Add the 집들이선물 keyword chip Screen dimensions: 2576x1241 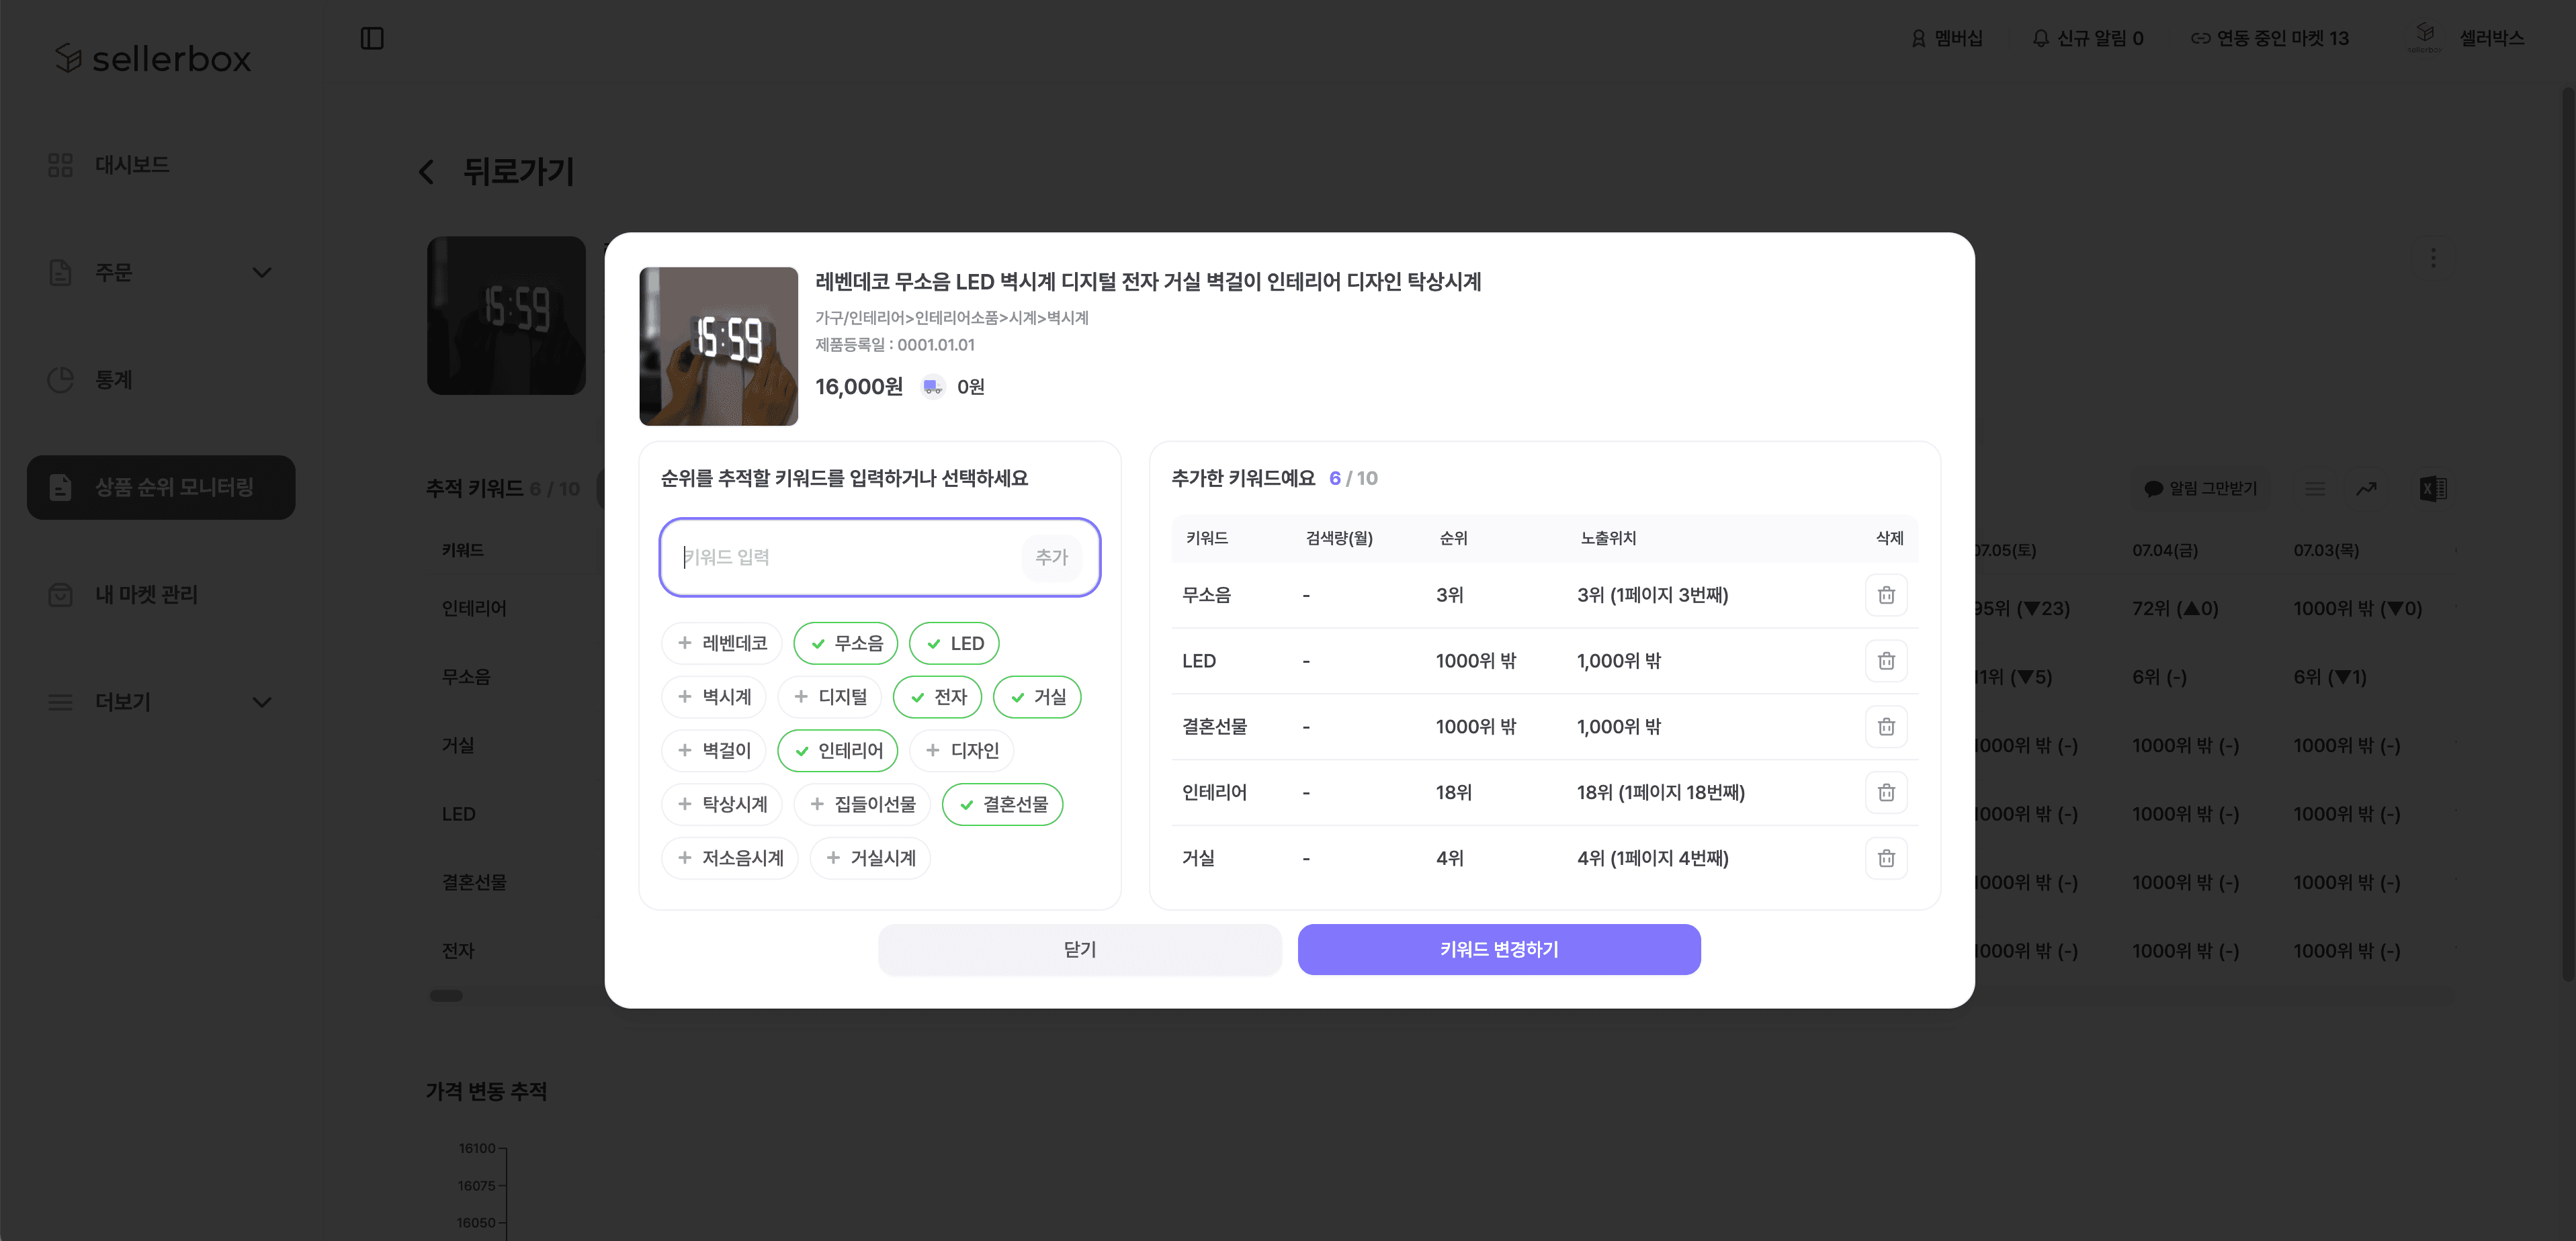click(862, 805)
